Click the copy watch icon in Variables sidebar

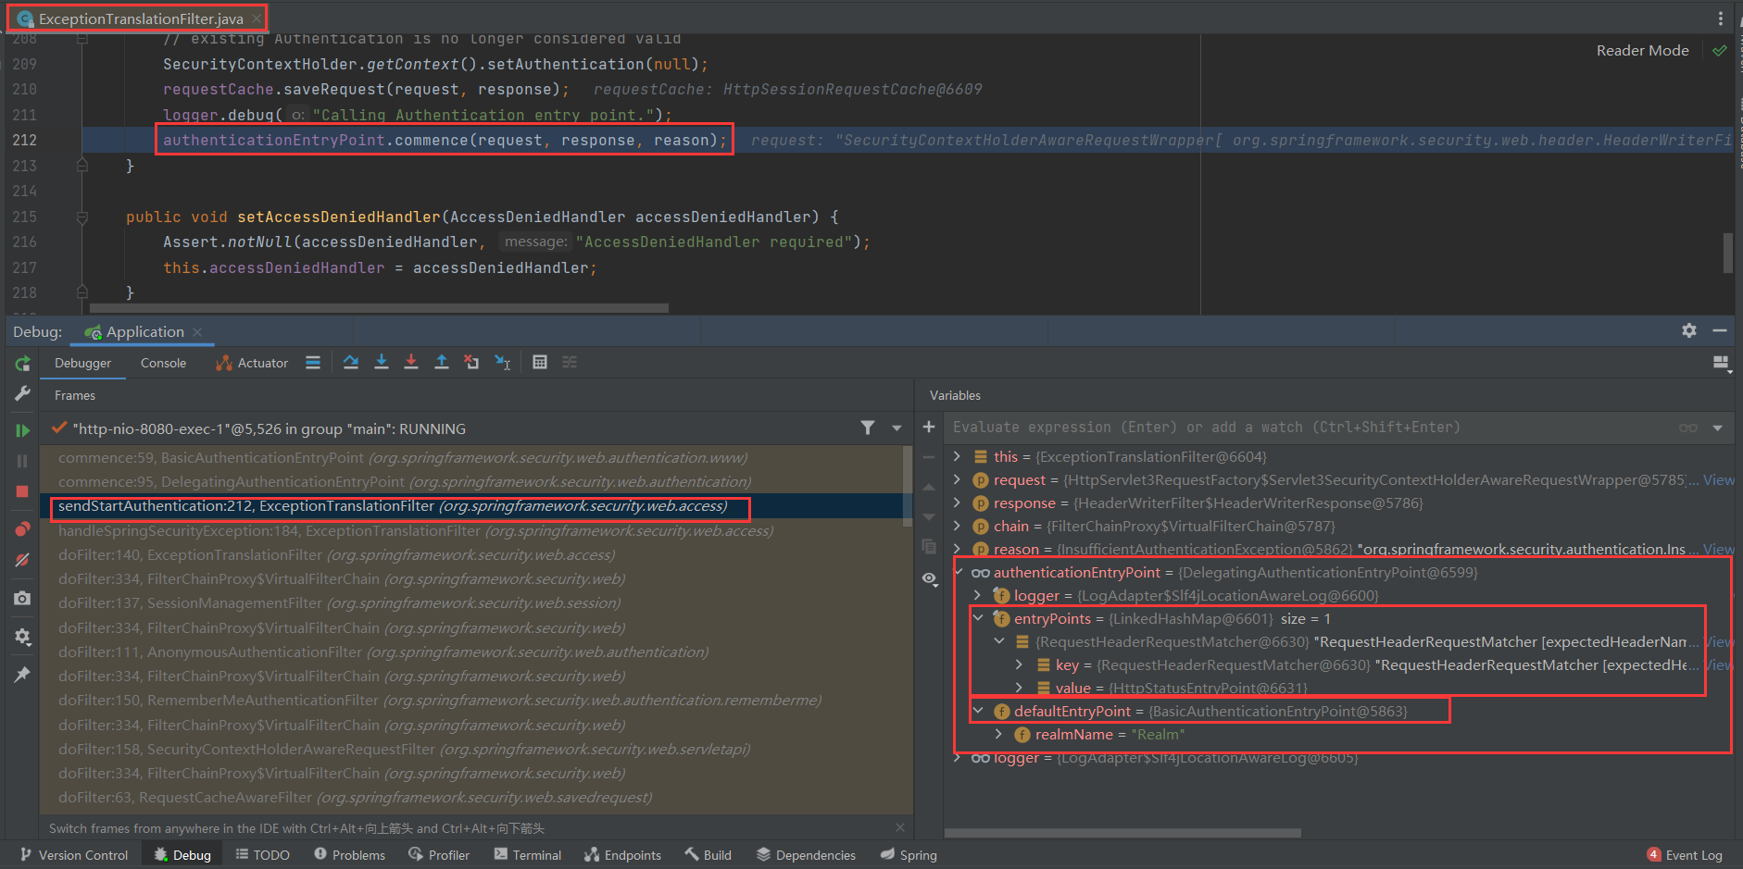[929, 547]
